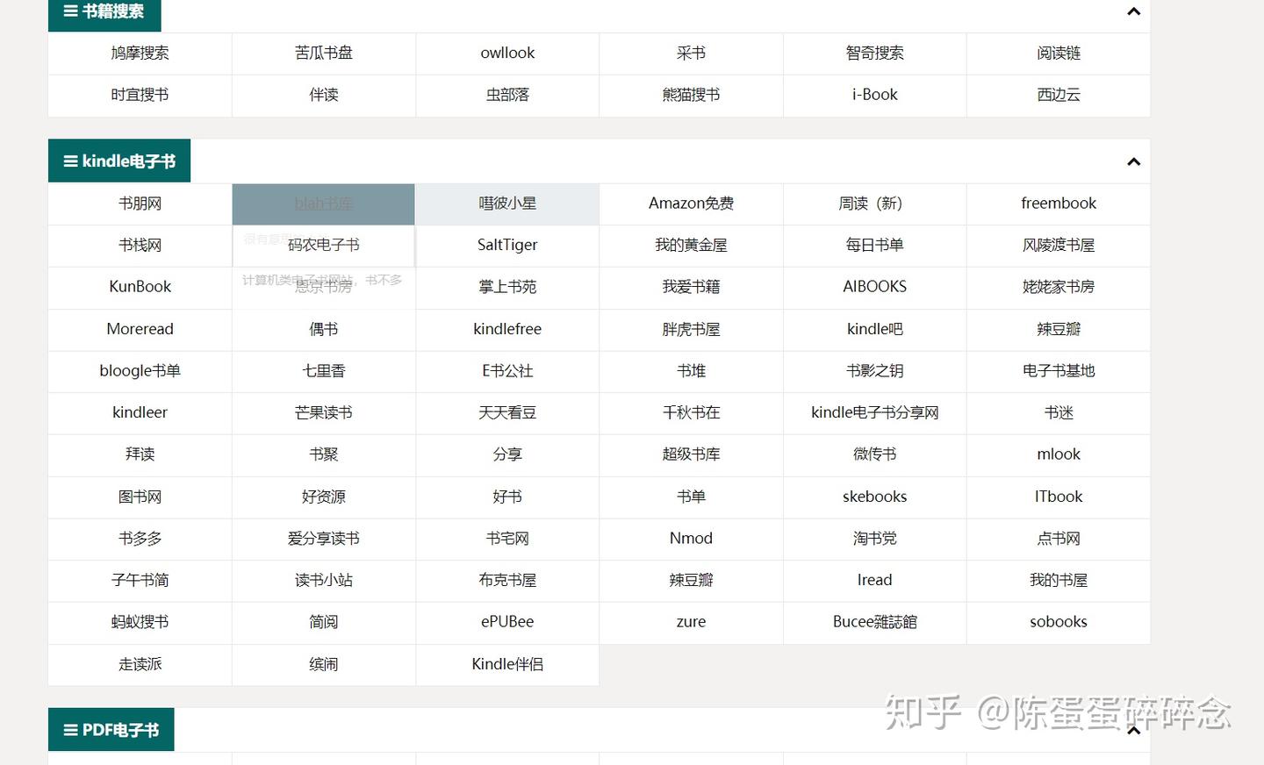
Task: Collapse the PDF电子书 section chevron
Action: click(1133, 731)
